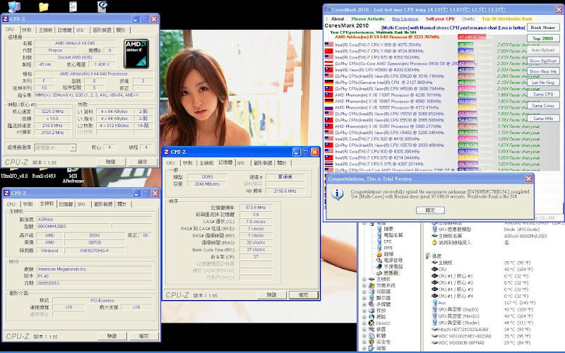The height and width of the screenshot is (353, 565).
Task: Open the UltraISO desktop shortcut
Action: [x=14, y=173]
